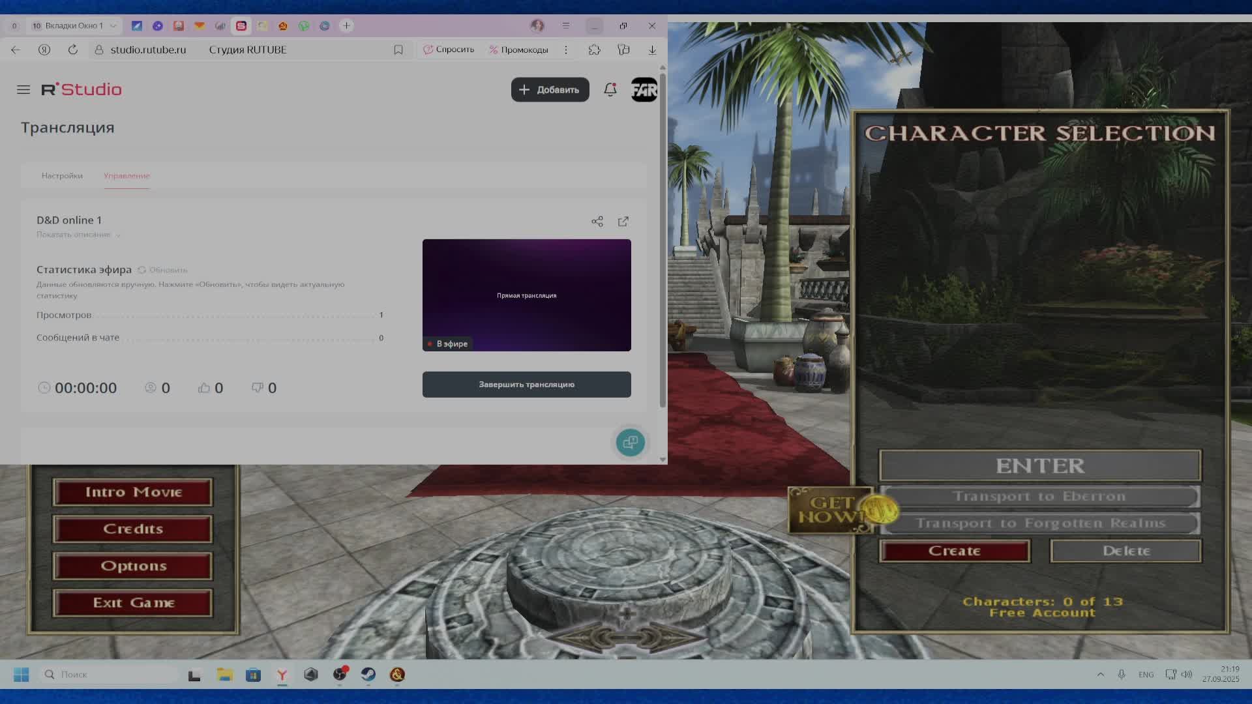Click the Create character button
Image resolution: width=1252 pixels, height=704 pixels.
(x=954, y=551)
